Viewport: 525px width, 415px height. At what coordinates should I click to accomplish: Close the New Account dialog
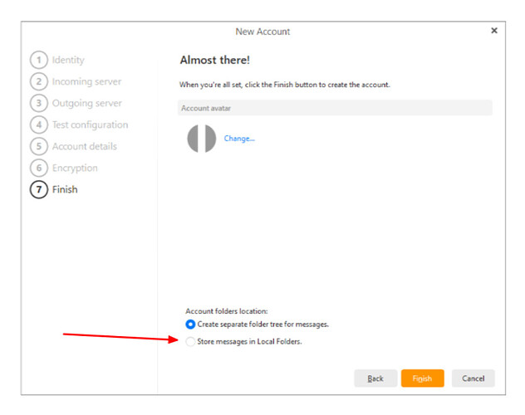tap(494, 31)
